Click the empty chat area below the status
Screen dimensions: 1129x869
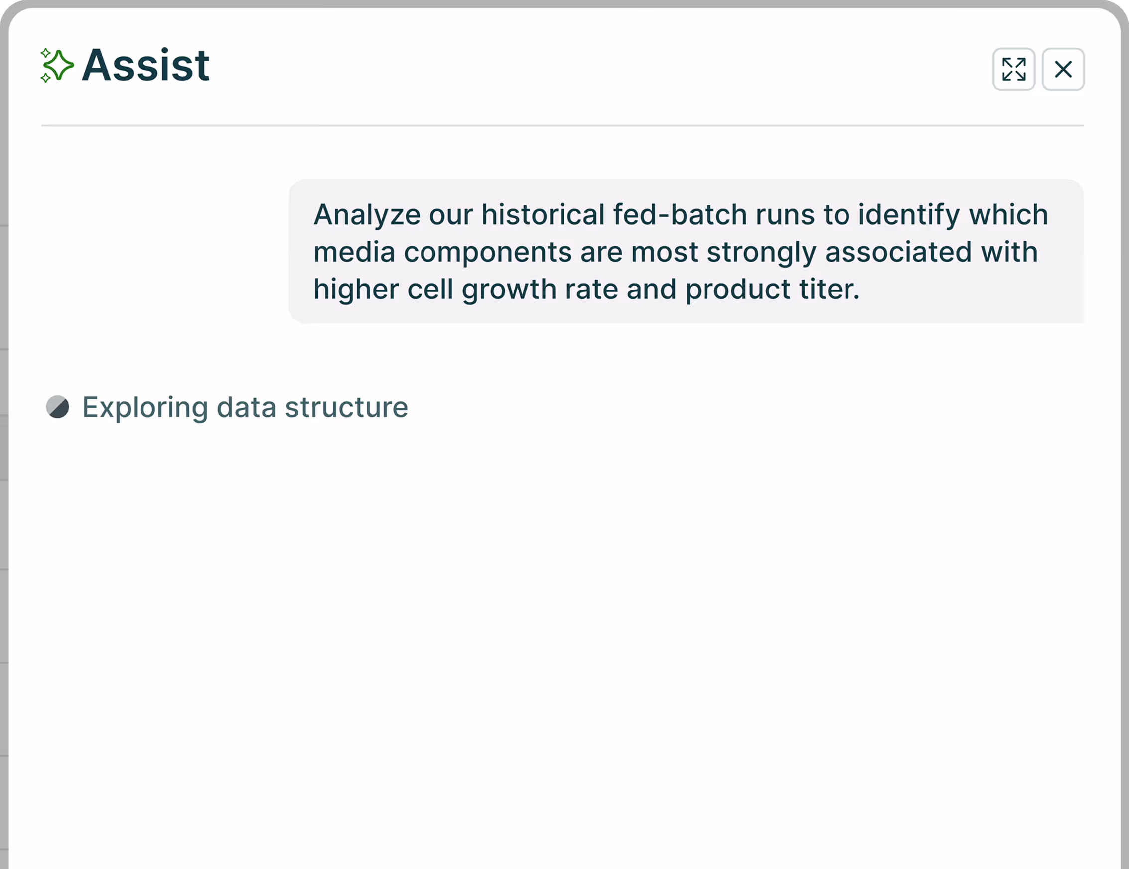563,620
